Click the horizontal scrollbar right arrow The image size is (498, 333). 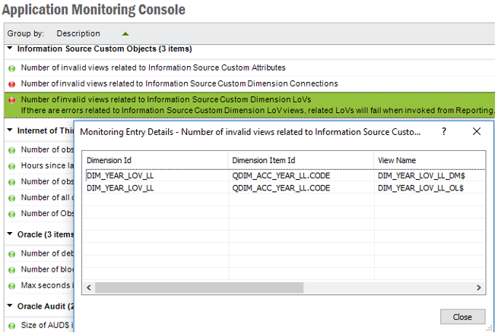pos(479,288)
